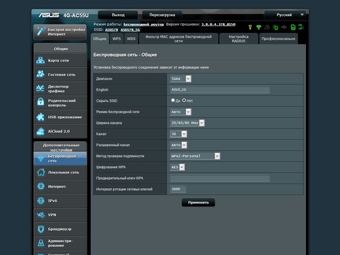
Task: Open Гостевая сеть guest network icon
Action: coord(41,74)
